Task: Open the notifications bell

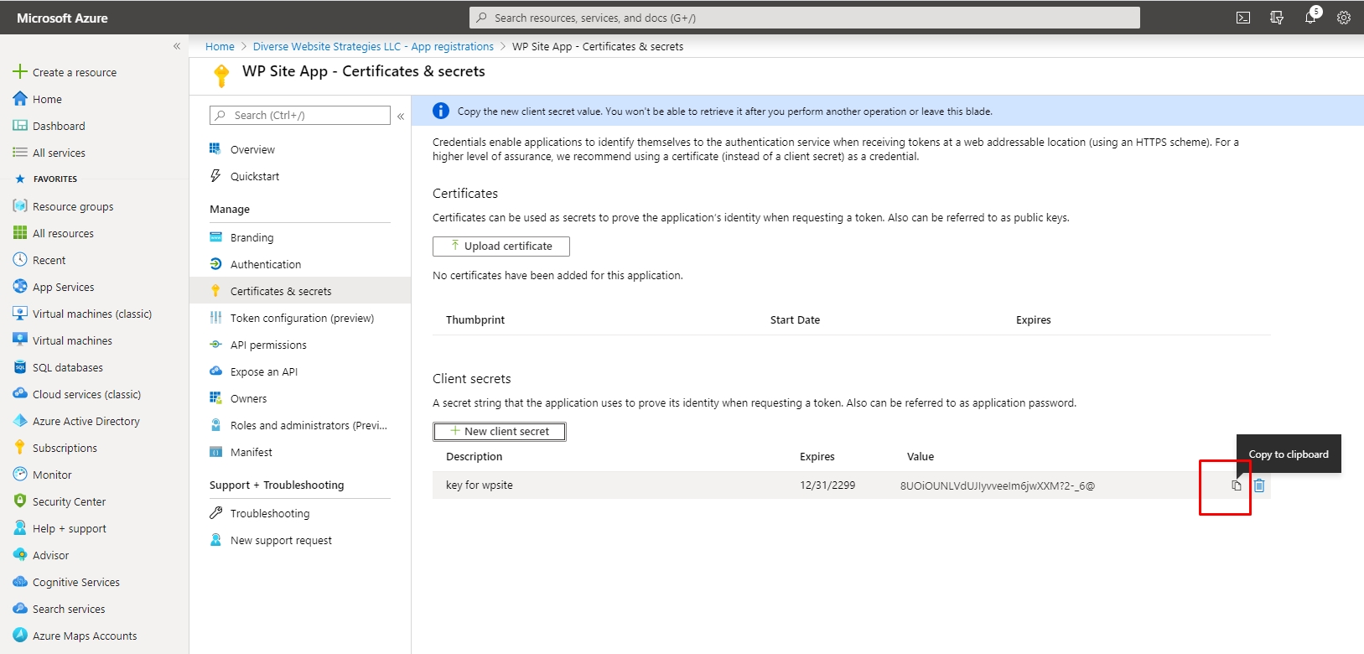Action: point(1310,18)
